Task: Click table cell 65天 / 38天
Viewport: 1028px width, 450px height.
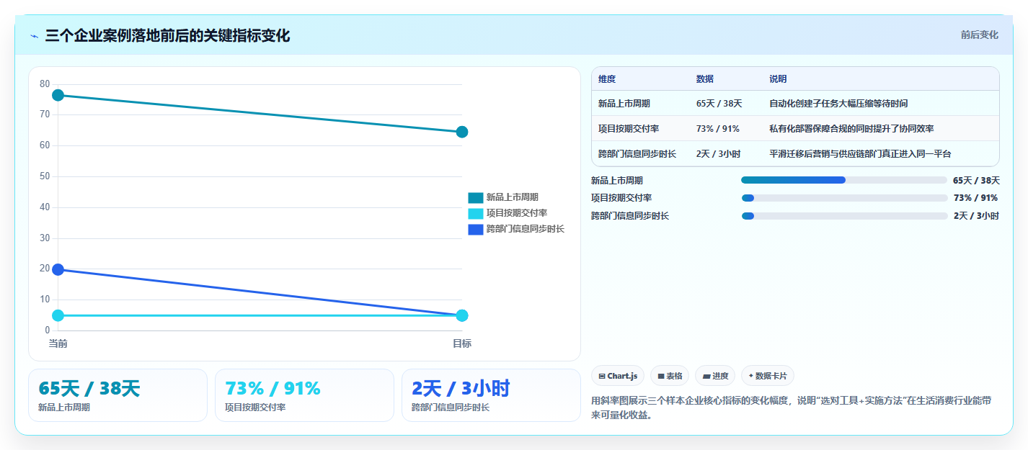Action: coord(719,104)
